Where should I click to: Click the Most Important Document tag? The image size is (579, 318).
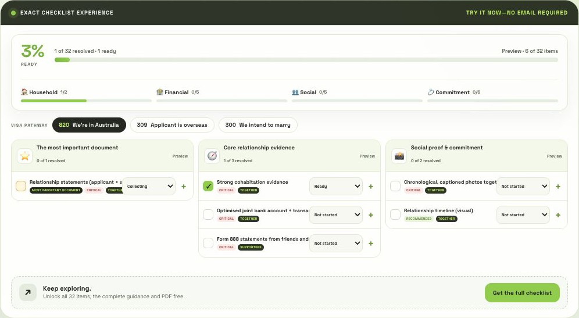click(56, 190)
